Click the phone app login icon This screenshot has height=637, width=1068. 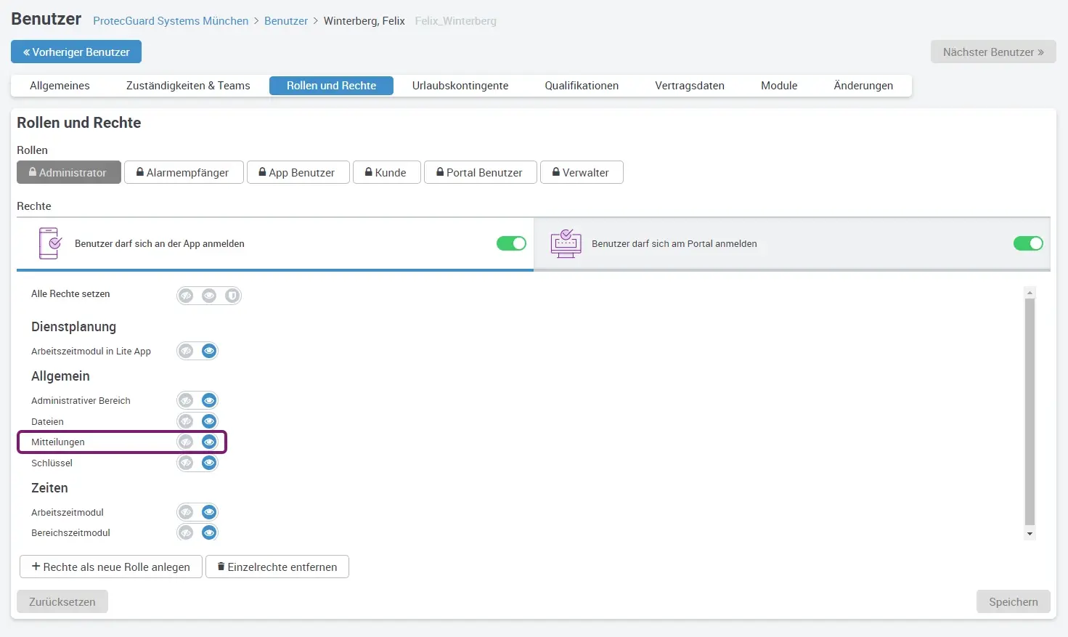49,243
